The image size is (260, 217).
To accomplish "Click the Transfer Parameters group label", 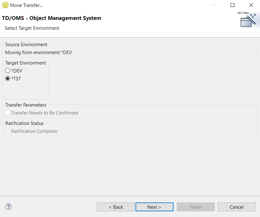I will [26, 105].
